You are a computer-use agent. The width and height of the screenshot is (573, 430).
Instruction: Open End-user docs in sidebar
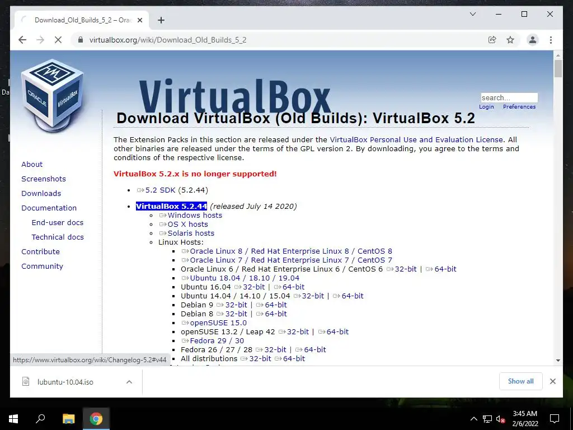tap(58, 222)
